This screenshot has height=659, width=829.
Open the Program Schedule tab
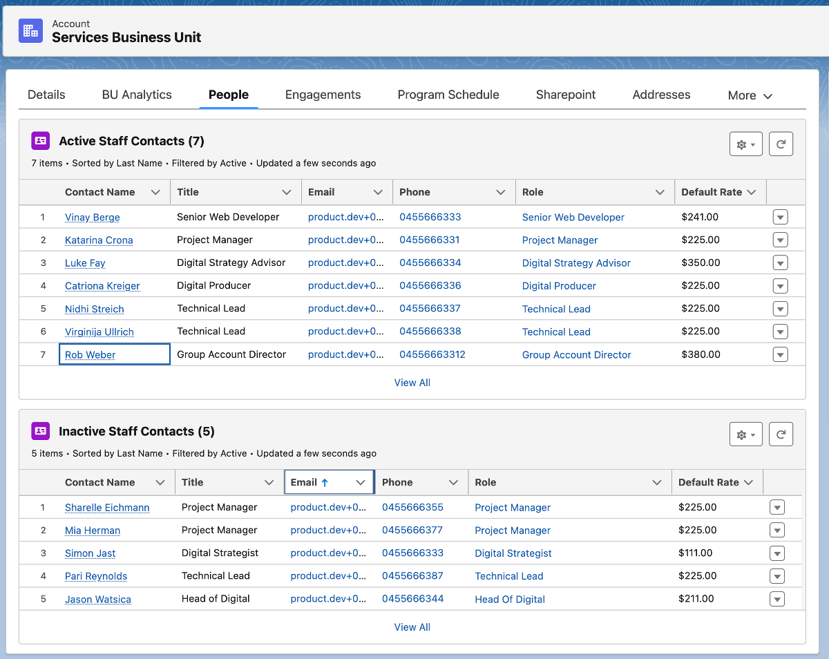pyautogui.click(x=448, y=95)
